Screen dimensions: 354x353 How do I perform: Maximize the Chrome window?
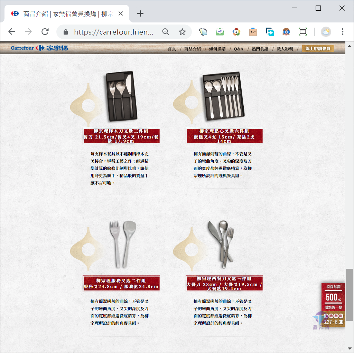point(318,8)
